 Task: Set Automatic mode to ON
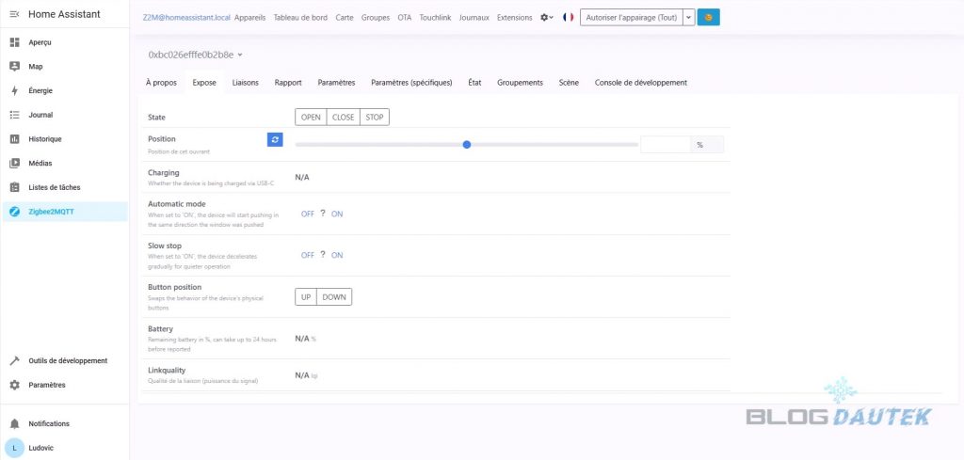pyautogui.click(x=337, y=214)
